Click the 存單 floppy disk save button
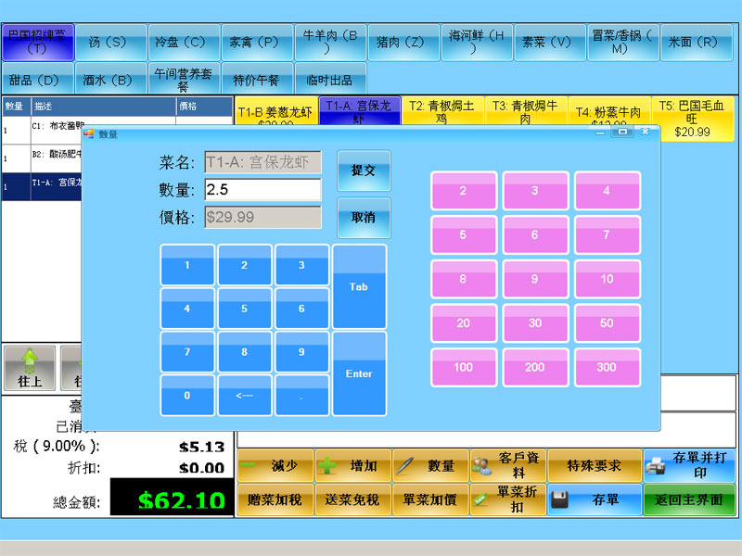Viewport: 742px width, 556px height. coord(594,499)
